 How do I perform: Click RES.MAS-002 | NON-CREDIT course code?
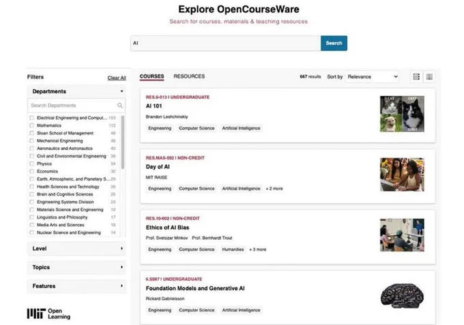point(175,158)
